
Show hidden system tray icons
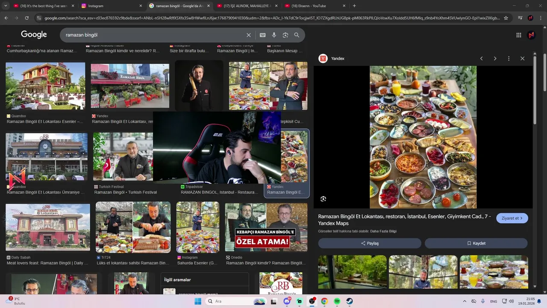click(x=465, y=301)
